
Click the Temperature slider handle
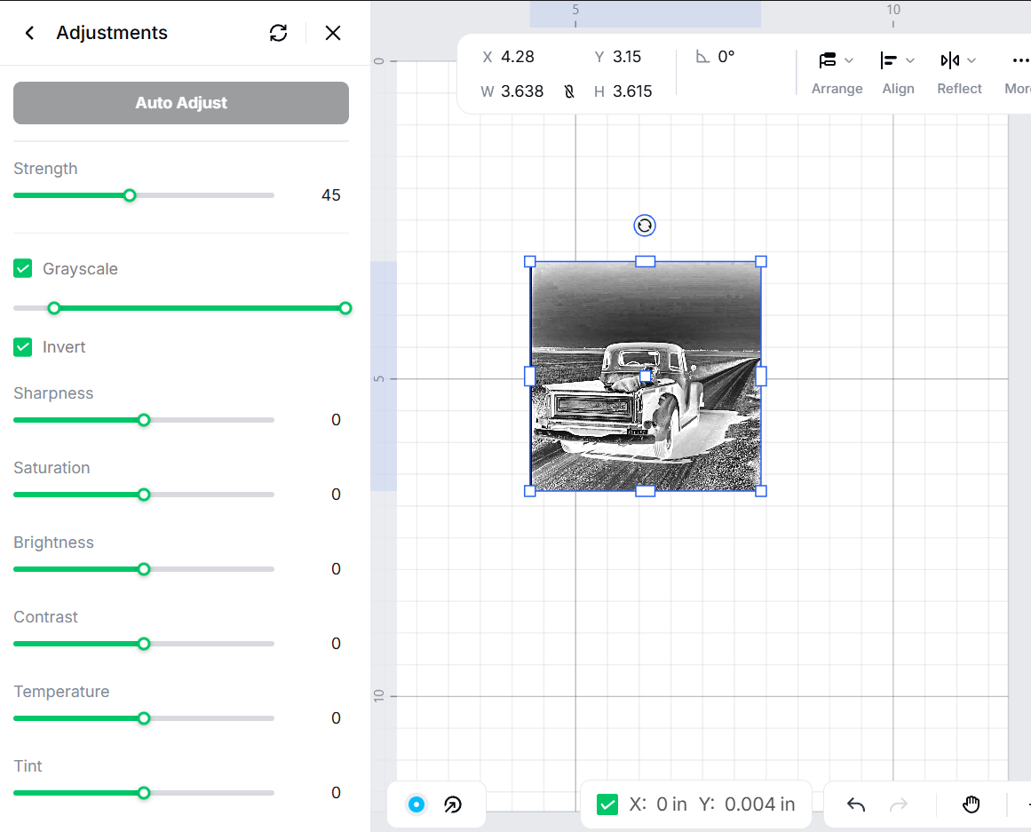pos(144,718)
